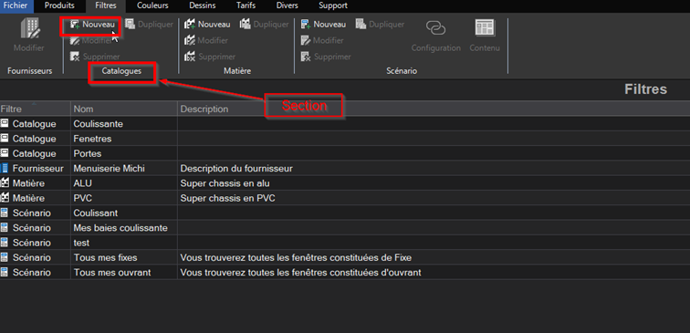690x333 pixels.
Task: Select the Coulissante name cell
Action: coord(124,124)
